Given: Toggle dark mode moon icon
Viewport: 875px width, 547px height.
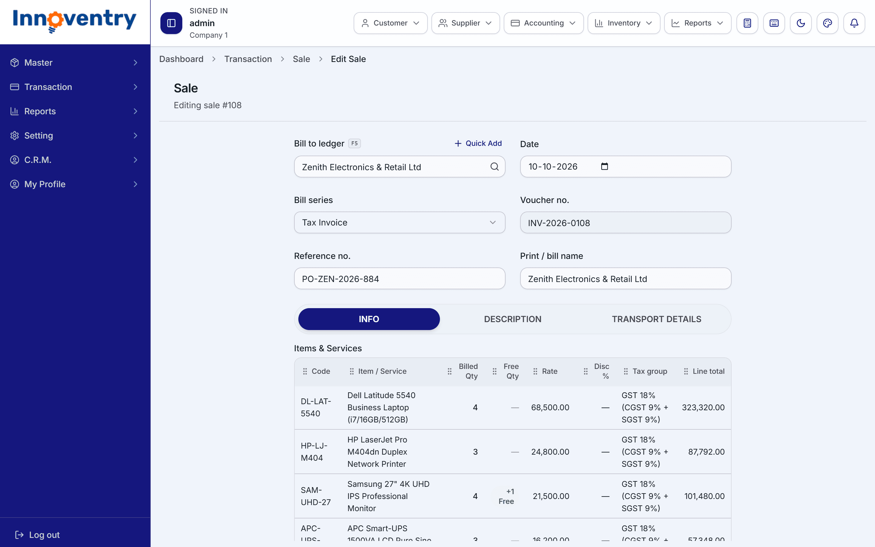Looking at the screenshot, I should point(801,23).
